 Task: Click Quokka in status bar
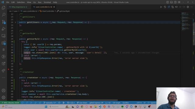coord(126,103)
